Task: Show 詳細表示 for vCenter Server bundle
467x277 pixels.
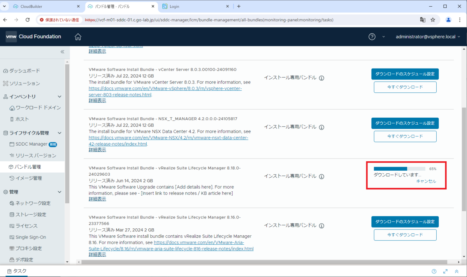Action: pyautogui.click(x=97, y=101)
